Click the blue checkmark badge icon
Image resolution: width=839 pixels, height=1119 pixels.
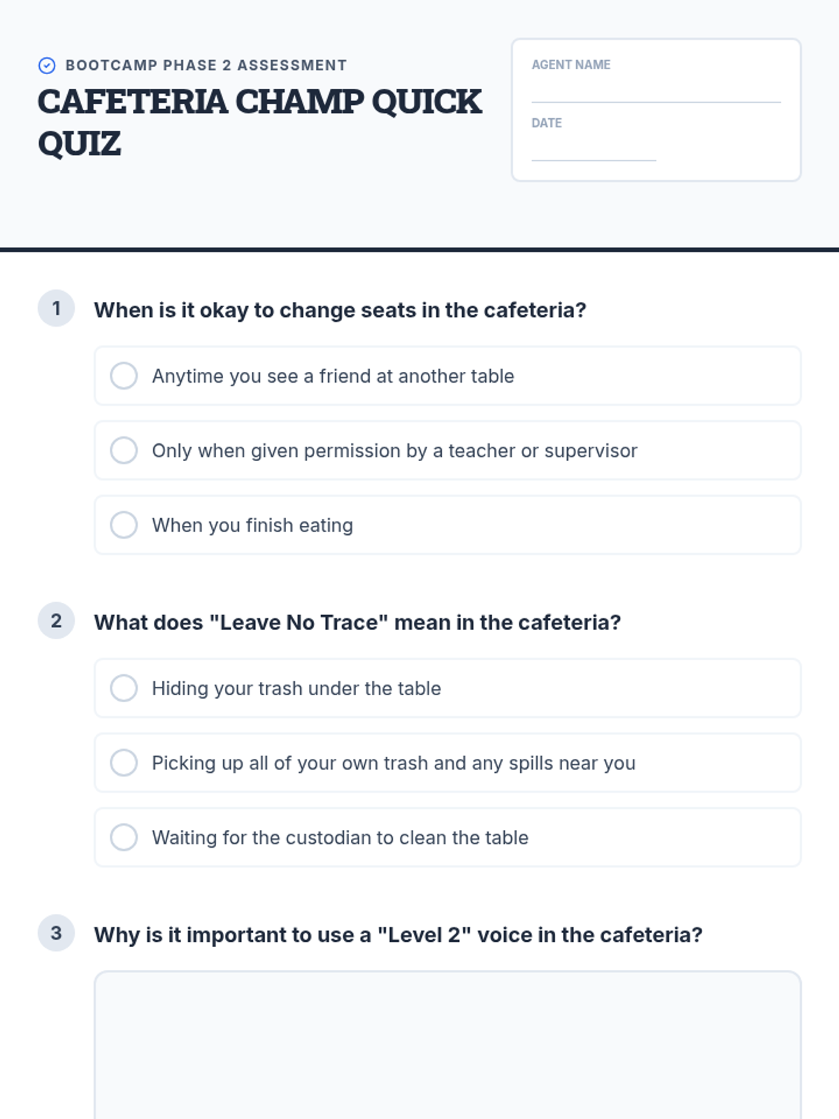[x=47, y=66]
